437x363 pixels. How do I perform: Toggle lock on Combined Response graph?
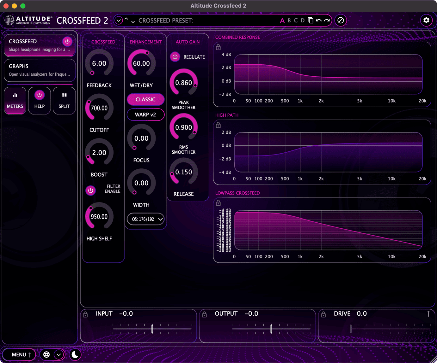point(218,47)
